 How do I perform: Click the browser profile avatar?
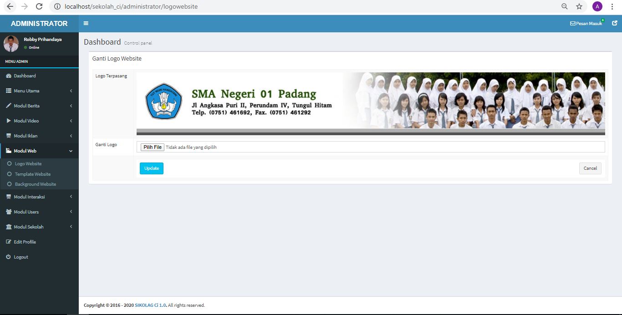[x=597, y=6]
